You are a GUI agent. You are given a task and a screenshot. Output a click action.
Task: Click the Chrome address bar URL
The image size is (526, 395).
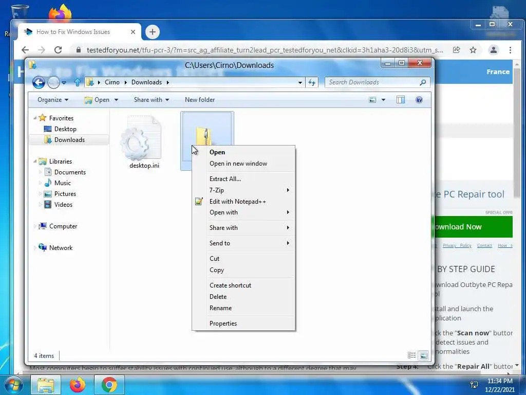(x=265, y=50)
